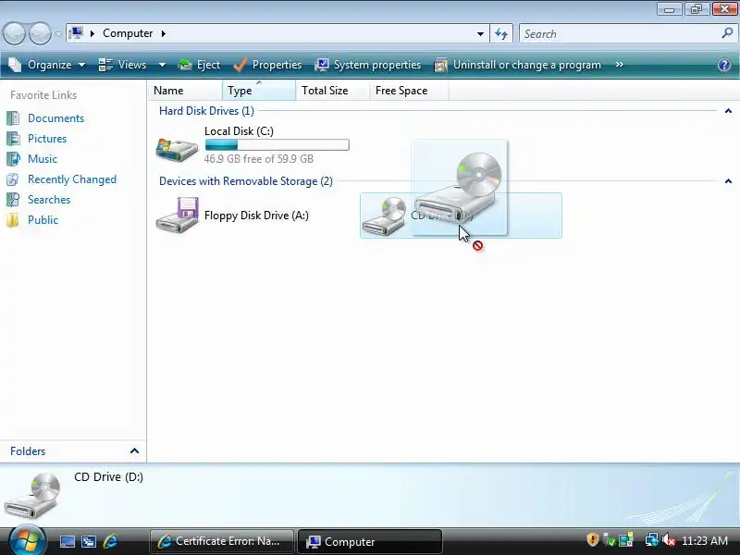Viewport: 740px width, 555px height.
Task: Sort by the Total Size column header
Action: coord(333,90)
